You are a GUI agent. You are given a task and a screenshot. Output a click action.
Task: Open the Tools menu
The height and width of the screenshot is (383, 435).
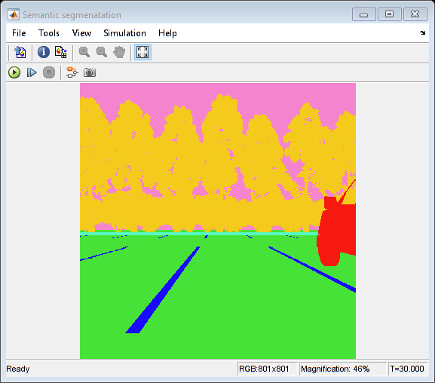click(x=49, y=33)
